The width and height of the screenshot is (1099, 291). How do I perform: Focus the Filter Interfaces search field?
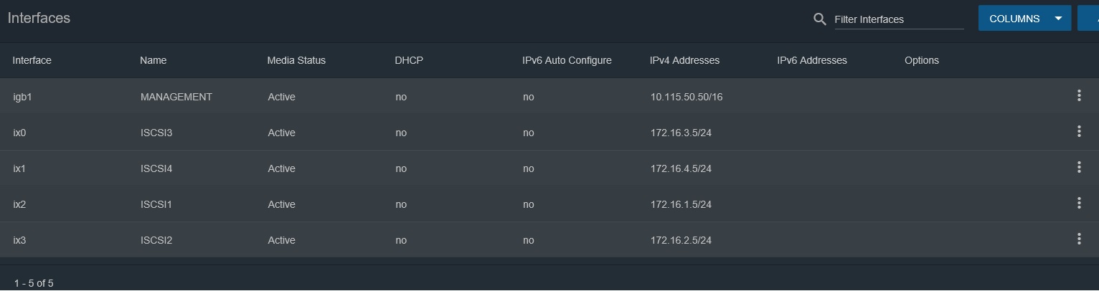click(899, 19)
